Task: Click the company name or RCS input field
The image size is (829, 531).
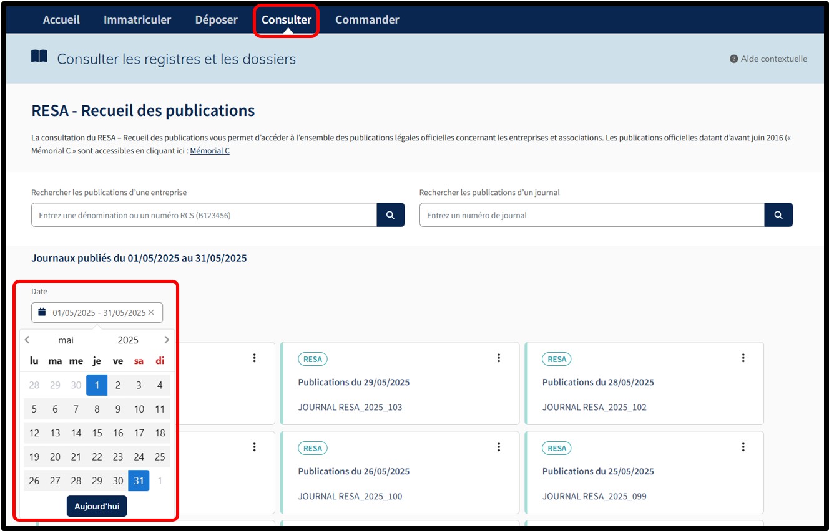Action: tap(204, 215)
